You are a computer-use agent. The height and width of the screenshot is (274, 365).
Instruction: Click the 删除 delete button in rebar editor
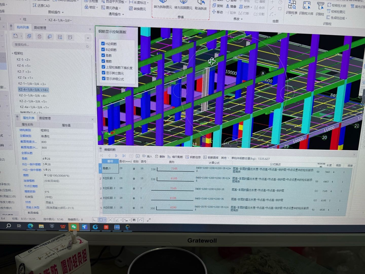click(x=160, y=157)
